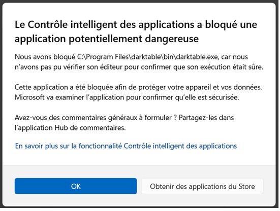Viewport: 280px width, 211px height.
Task: Confirm the dialog with the OK button
Action: click(x=76, y=186)
